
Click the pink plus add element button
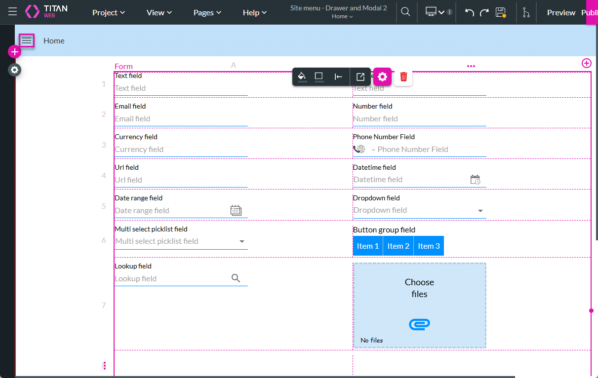tap(14, 52)
